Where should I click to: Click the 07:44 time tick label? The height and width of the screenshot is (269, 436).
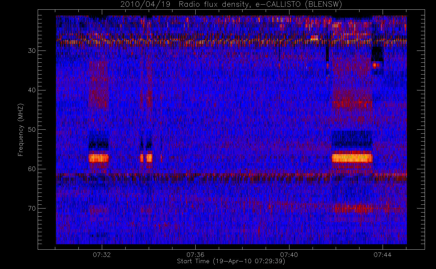(x=382, y=255)
